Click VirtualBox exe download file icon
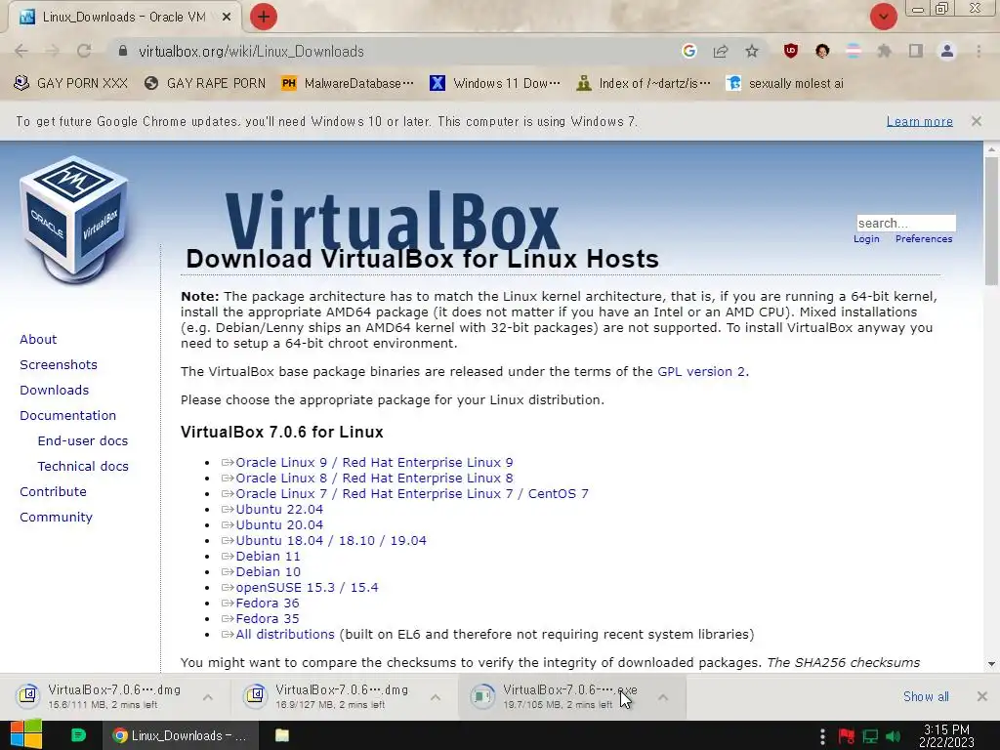Image resolution: width=1000 pixels, height=750 pixels. coord(482,695)
